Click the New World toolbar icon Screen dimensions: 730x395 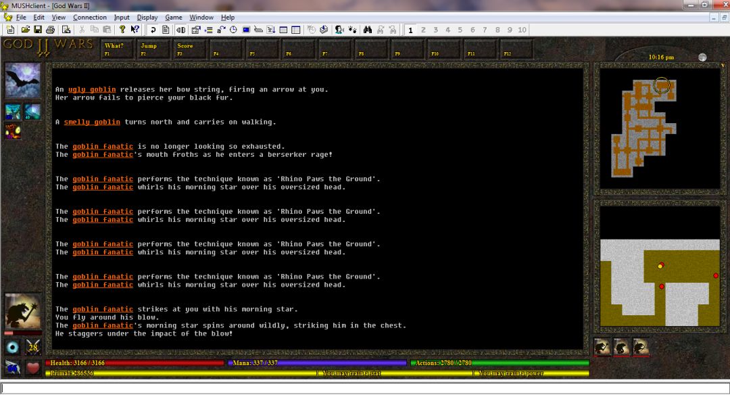(x=10, y=30)
